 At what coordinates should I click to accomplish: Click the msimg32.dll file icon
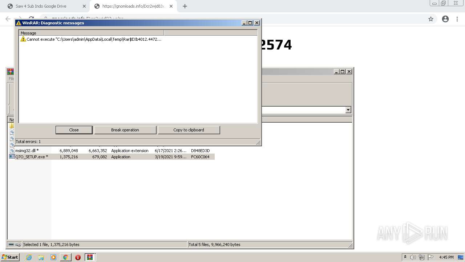pyautogui.click(x=12, y=151)
